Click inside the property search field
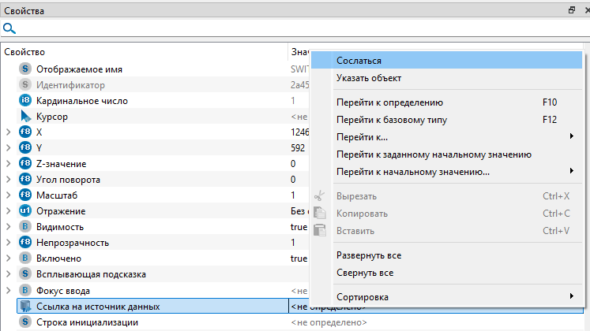The height and width of the screenshot is (331, 590). pos(300,28)
